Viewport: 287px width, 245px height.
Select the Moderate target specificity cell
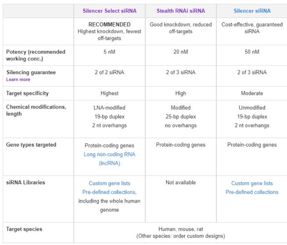252,93
